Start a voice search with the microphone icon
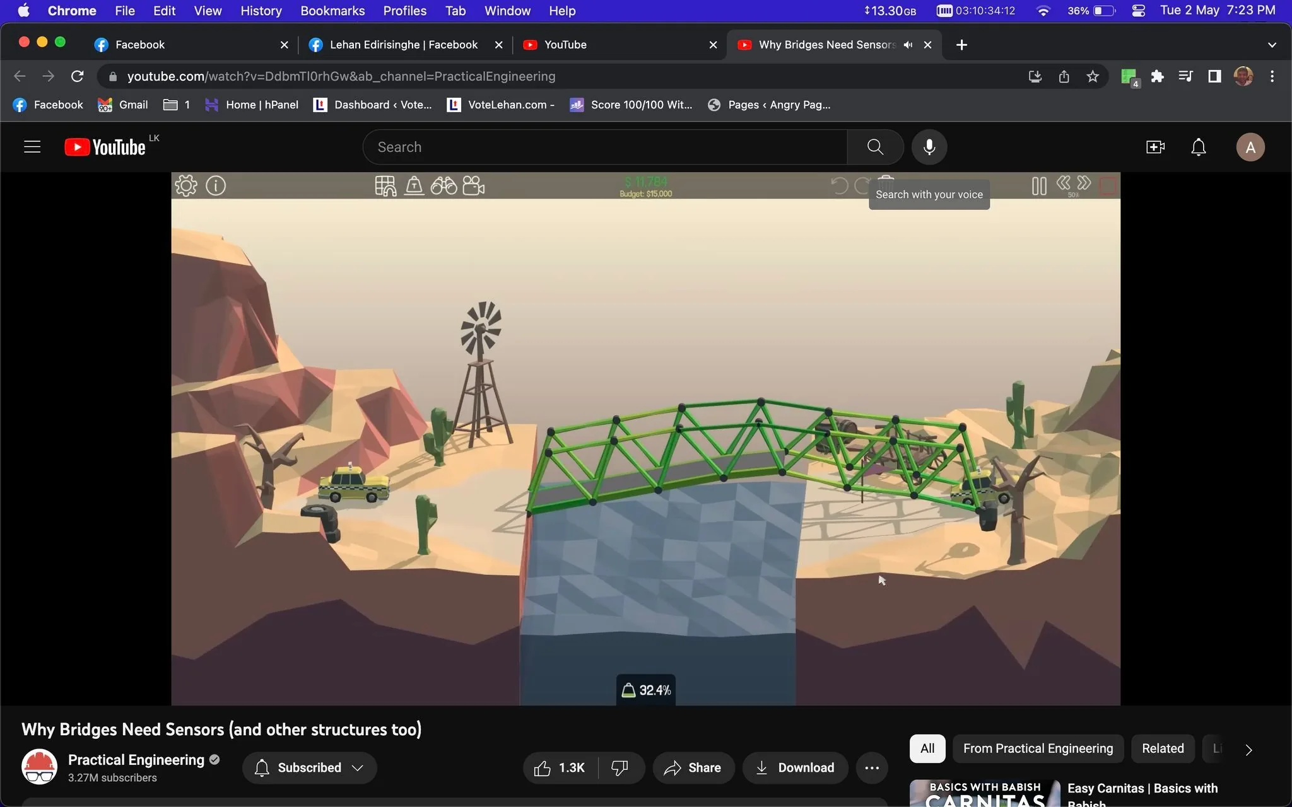Image resolution: width=1292 pixels, height=807 pixels. [928, 147]
